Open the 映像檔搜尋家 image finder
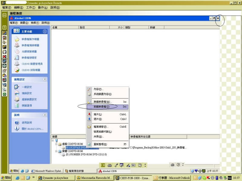242x181 pixels. 29,58
